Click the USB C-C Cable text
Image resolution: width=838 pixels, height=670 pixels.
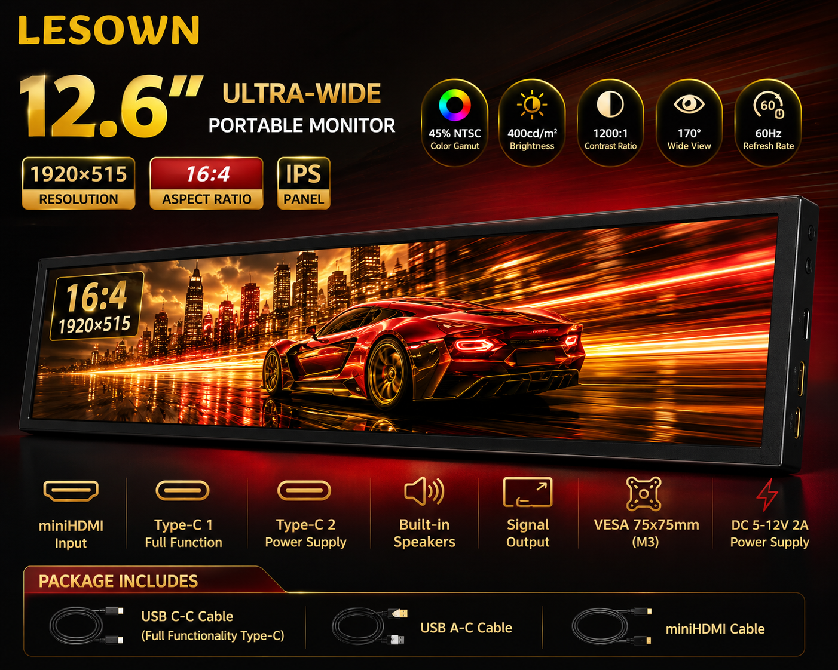coord(187,616)
